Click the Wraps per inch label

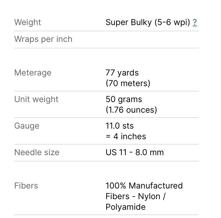43,39
